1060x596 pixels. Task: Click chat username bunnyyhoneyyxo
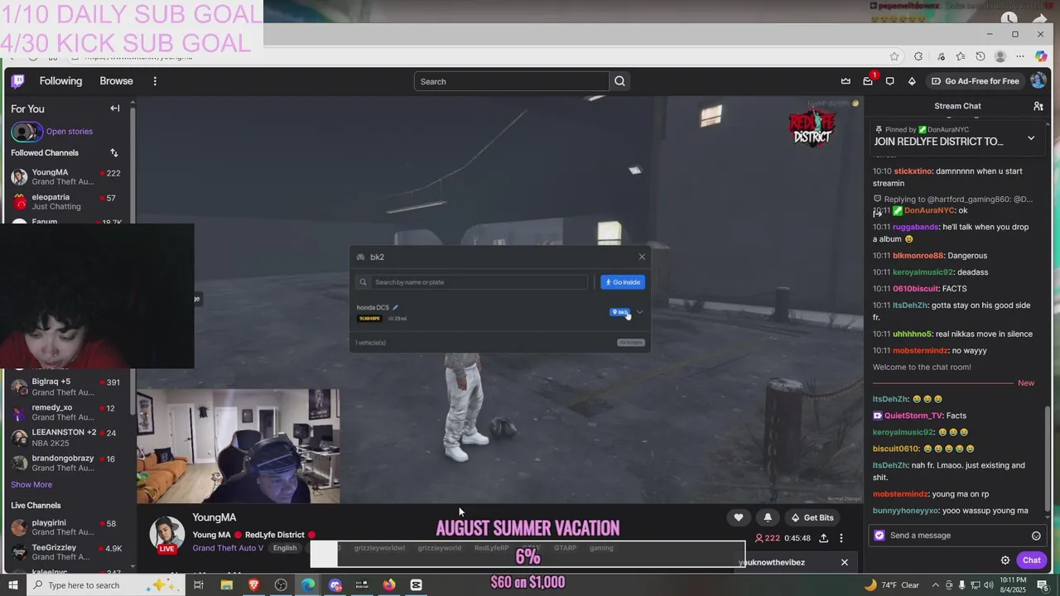906,511
